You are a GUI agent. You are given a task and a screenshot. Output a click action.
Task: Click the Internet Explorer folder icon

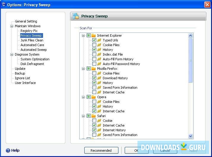point(94,35)
